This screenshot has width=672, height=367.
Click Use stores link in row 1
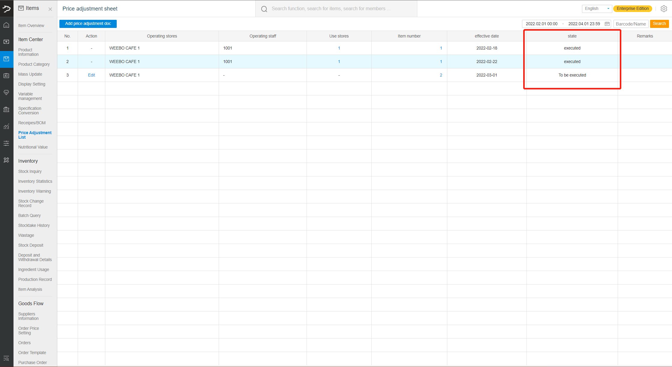pyautogui.click(x=339, y=48)
